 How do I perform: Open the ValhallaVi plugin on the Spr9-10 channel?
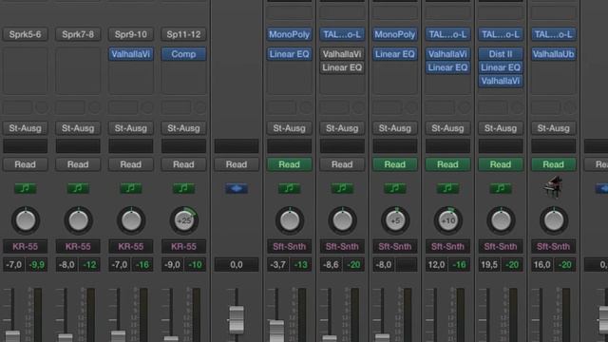coord(131,54)
